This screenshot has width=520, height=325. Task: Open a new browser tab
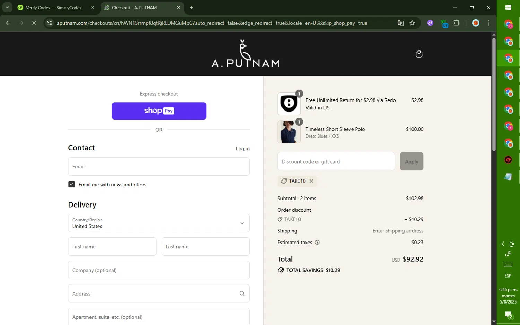191,7
